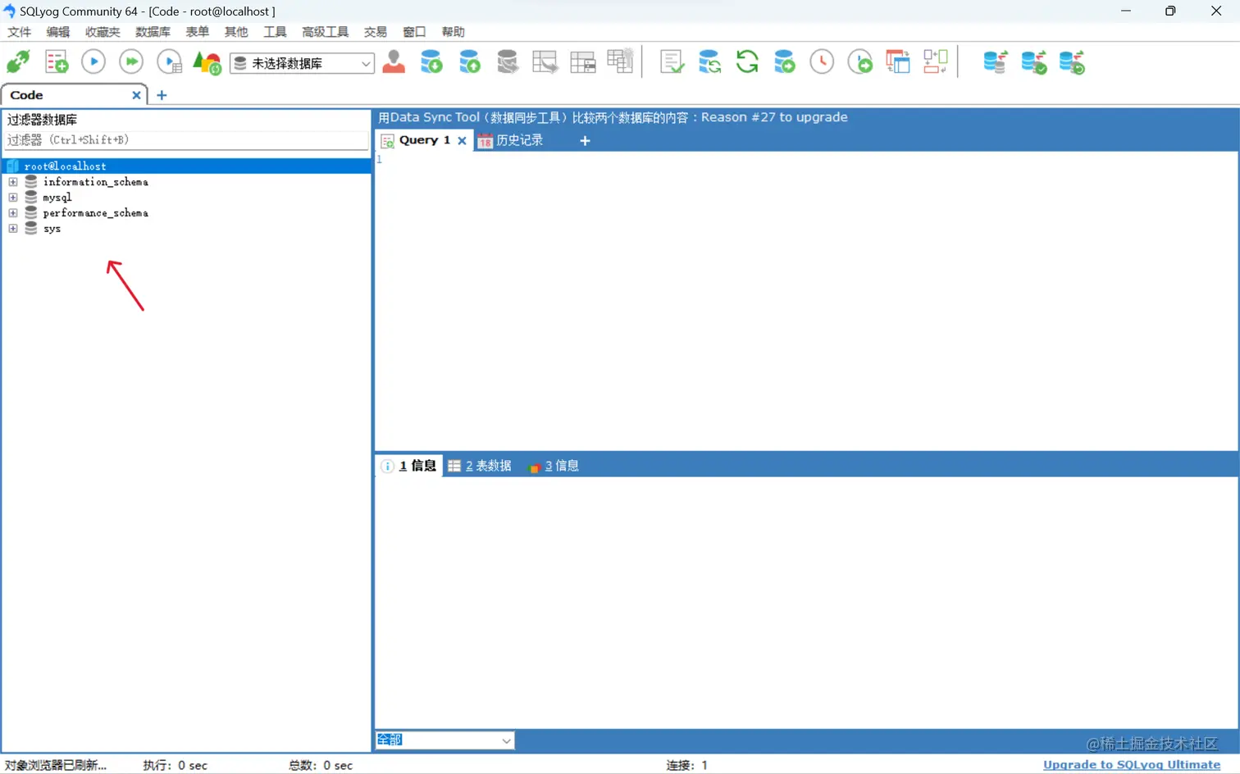The image size is (1240, 774).
Task: Switch to the 2 表数据 result tab
Action: click(480, 466)
